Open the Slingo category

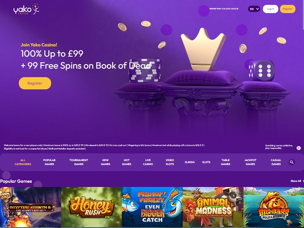tap(190, 162)
